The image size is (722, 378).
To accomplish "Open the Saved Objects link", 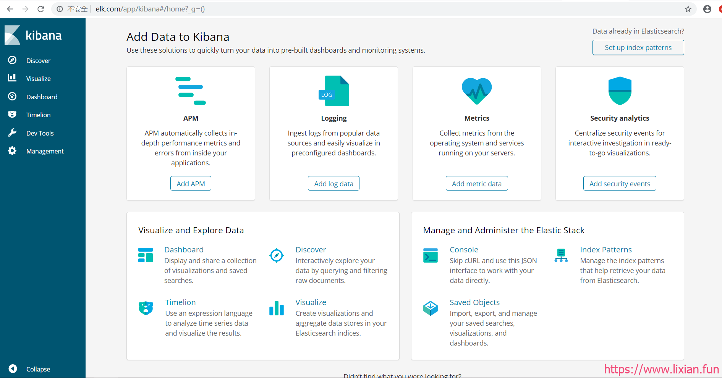I will click(474, 302).
